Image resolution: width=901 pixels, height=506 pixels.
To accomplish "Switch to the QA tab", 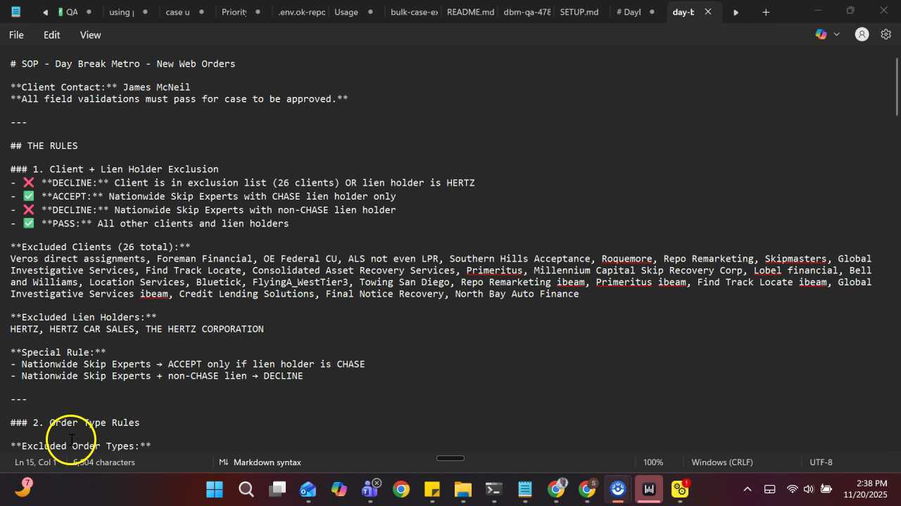I will click(x=72, y=12).
